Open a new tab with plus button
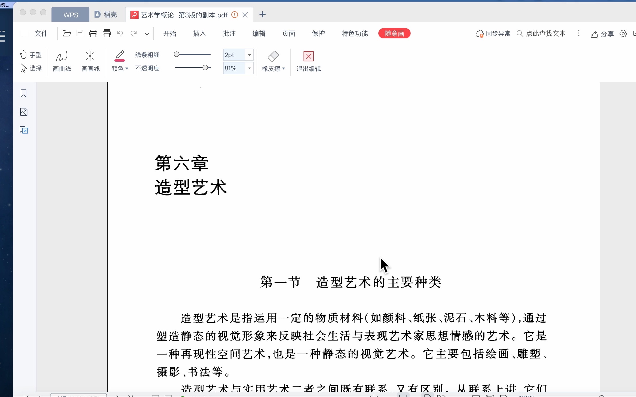The image size is (636, 397). pos(262,15)
